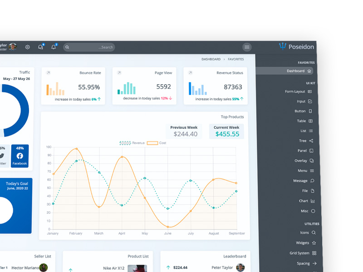This screenshot has width=363, height=272.
Task: Click the Facebook 48% social tile
Action: coord(20,156)
